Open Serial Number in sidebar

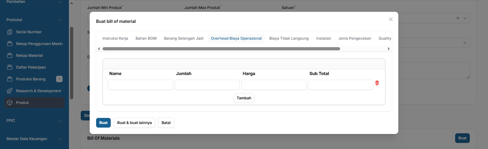29,32
